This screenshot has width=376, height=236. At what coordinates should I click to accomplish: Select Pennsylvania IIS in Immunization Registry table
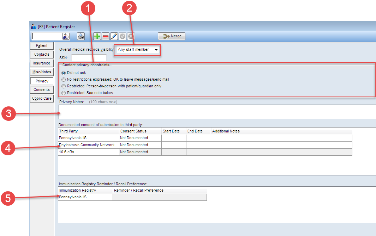(85, 197)
